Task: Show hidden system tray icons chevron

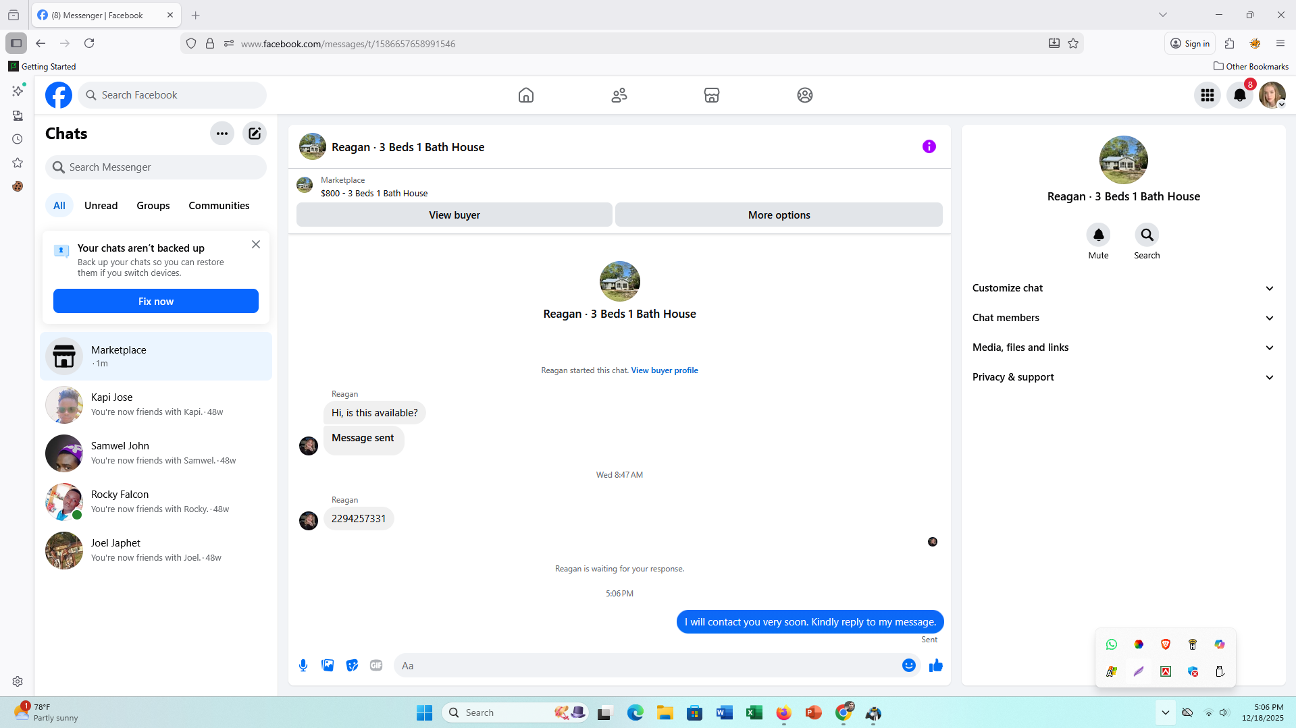Action: [1166, 712]
